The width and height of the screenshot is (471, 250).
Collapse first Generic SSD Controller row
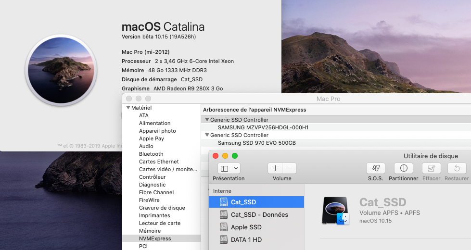click(207, 119)
